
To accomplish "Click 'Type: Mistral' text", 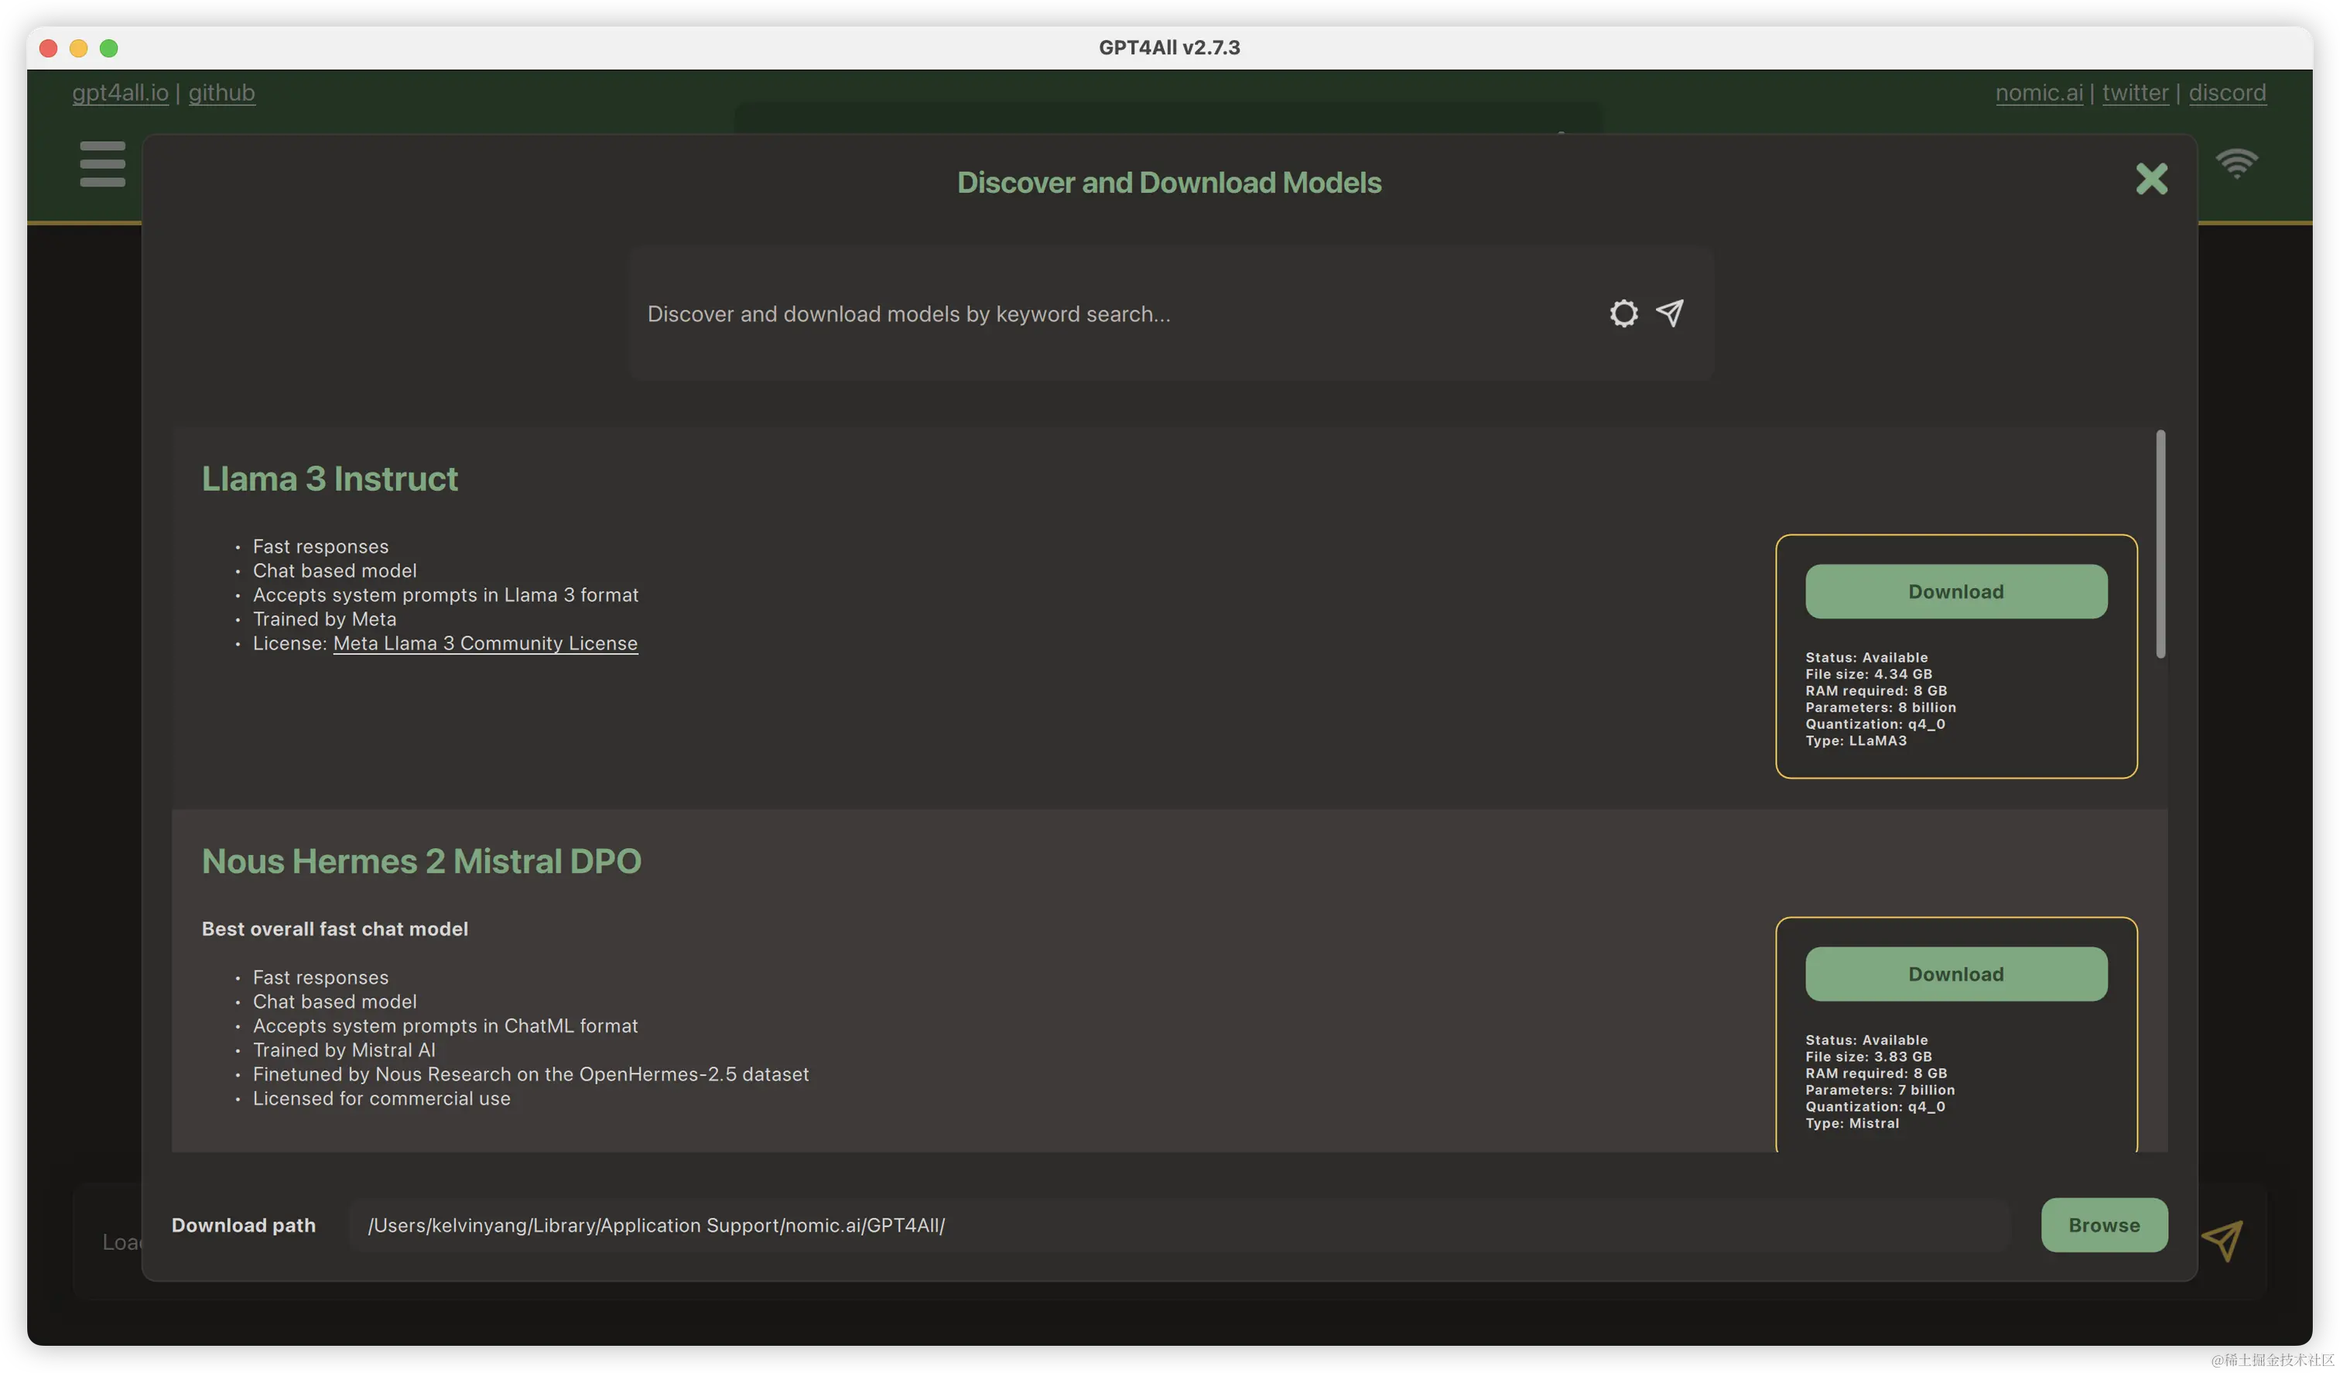I will tap(1852, 1124).
